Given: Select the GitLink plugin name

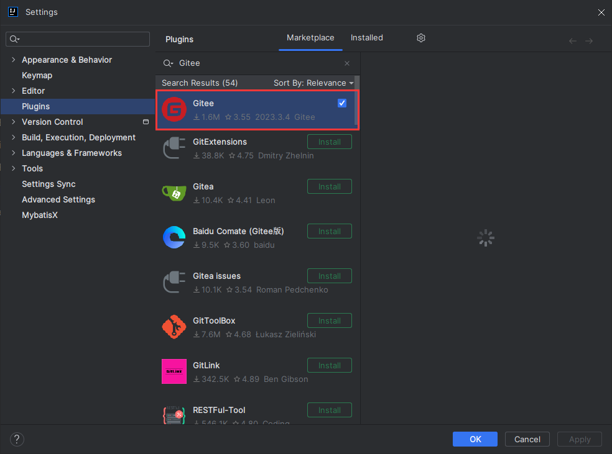Looking at the screenshot, I should pyautogui.click(x=206, y=366).
